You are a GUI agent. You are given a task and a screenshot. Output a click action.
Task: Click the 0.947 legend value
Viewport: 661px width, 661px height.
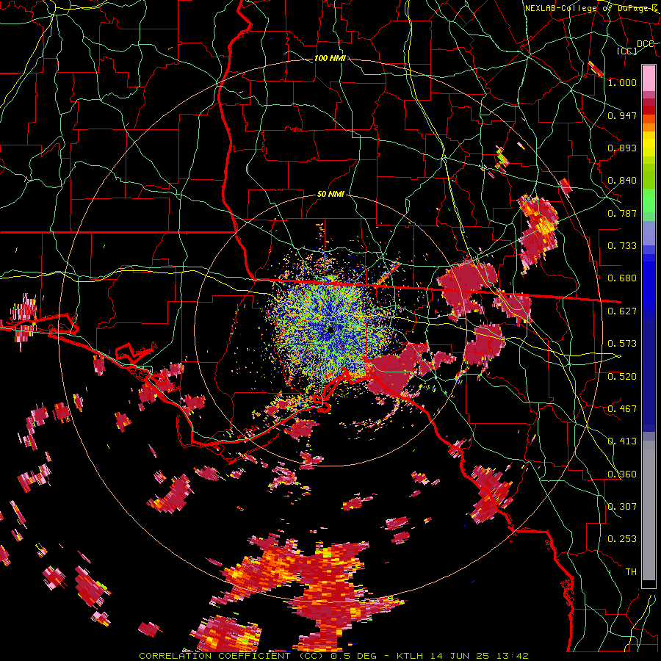coord(622,115)
